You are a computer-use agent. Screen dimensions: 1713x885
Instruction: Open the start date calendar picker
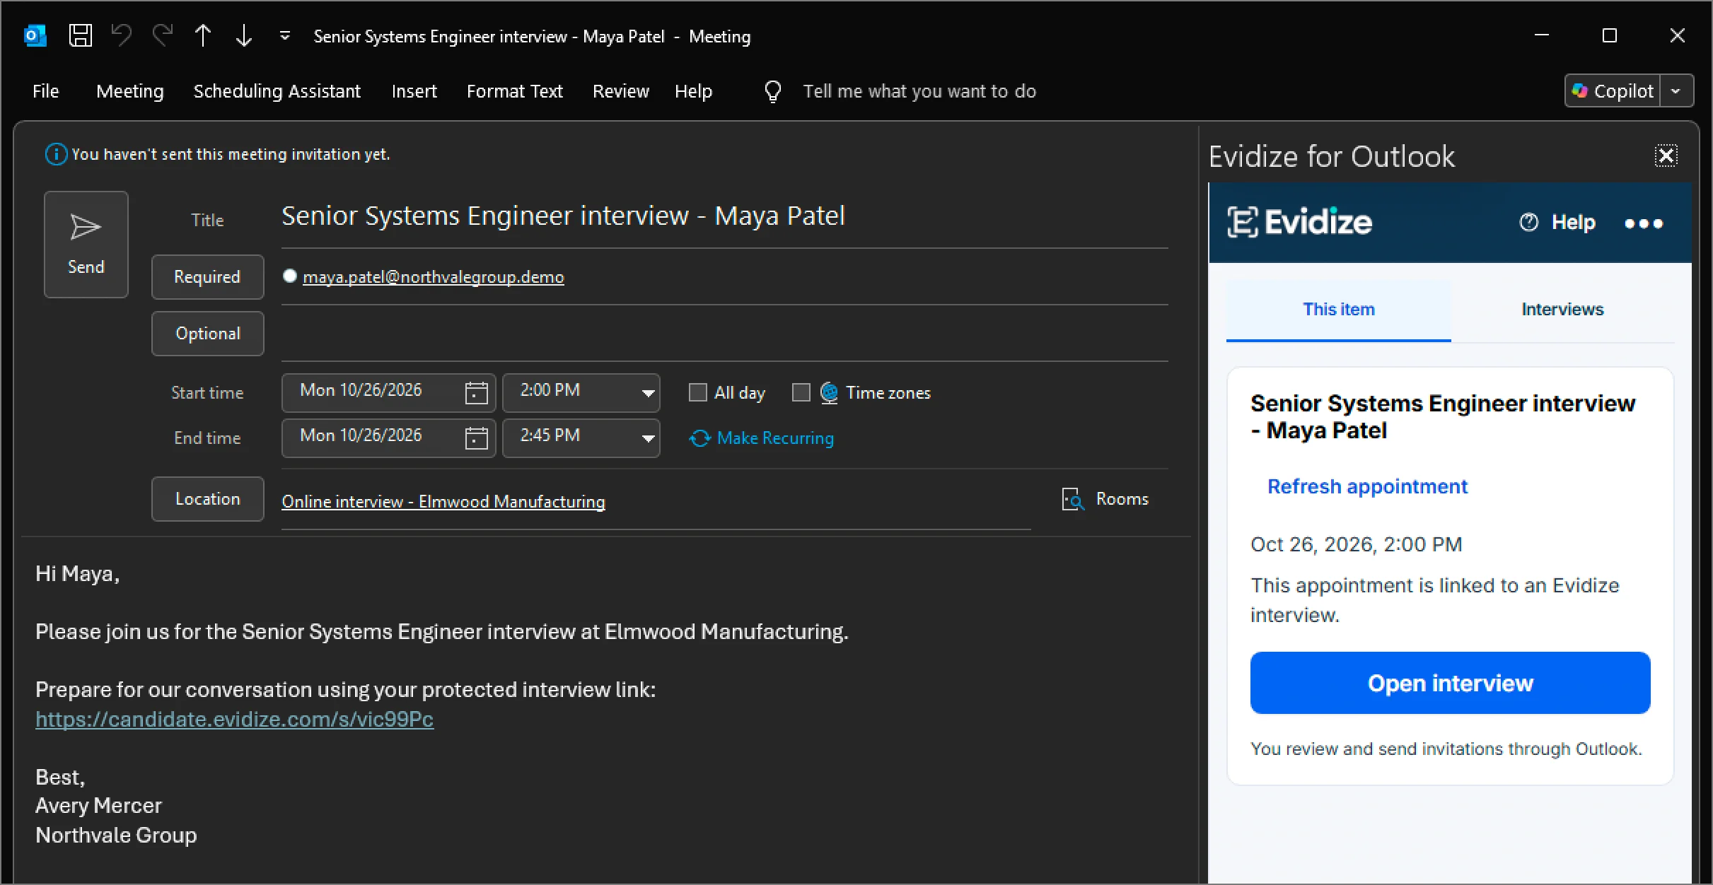coord(476,393)
